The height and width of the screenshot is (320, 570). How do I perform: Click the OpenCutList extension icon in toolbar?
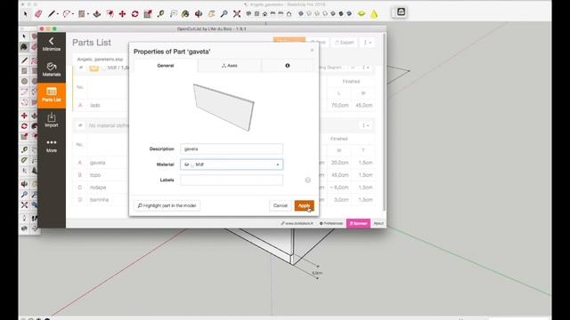(x=401, y=12)
